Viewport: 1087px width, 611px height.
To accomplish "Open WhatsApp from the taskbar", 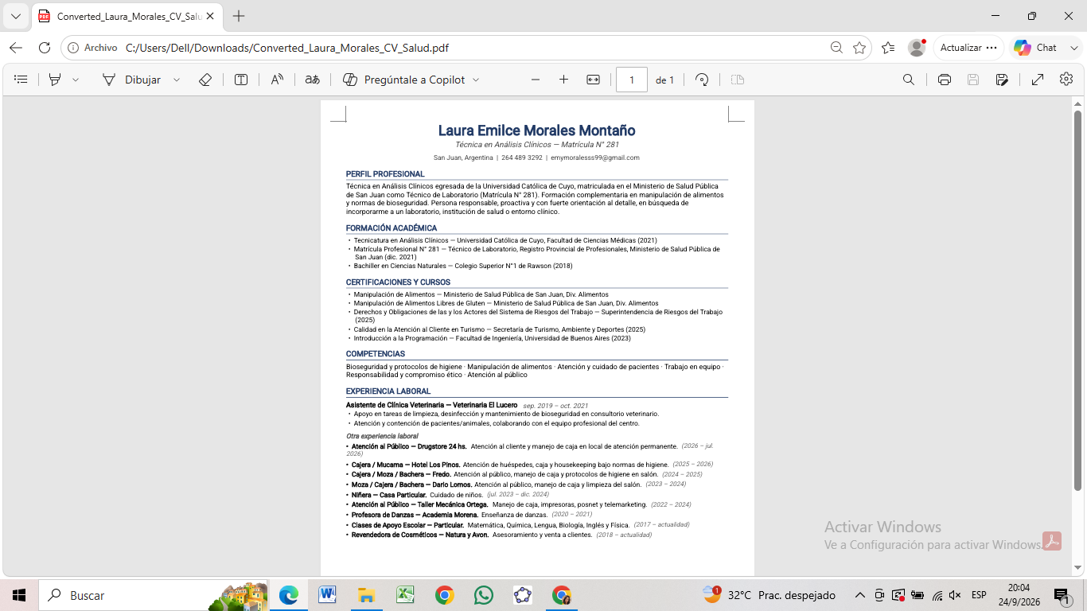I will 483,595.
